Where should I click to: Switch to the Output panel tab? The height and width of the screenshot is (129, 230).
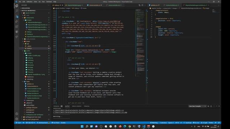click(x=67, y=106)
